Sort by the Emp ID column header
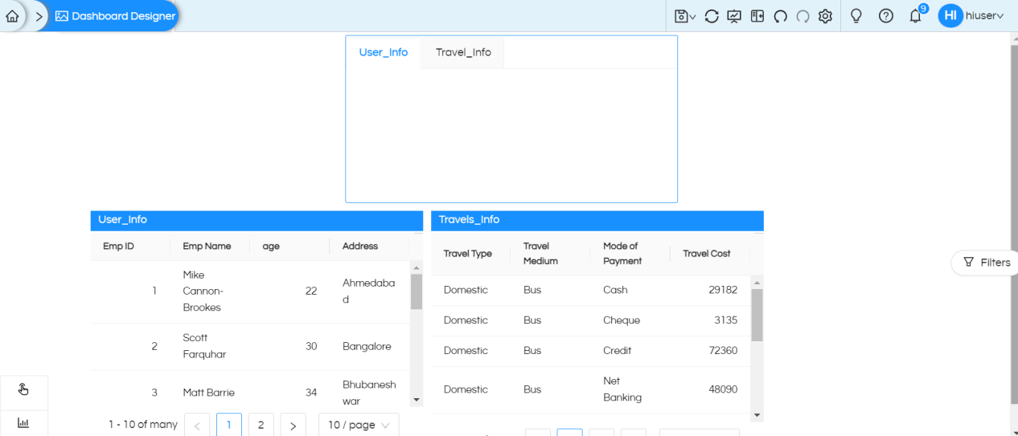The width and height of the screenshot is (1018, 436). coord(130,247)
